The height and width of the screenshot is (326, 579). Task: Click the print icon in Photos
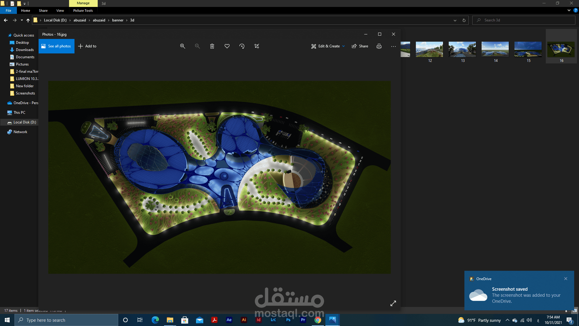point(379,46)
